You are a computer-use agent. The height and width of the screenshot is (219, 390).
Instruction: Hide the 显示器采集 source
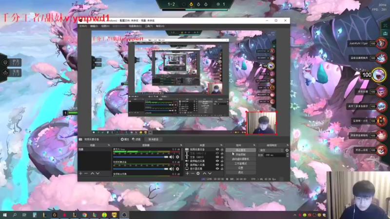[217, 168]
